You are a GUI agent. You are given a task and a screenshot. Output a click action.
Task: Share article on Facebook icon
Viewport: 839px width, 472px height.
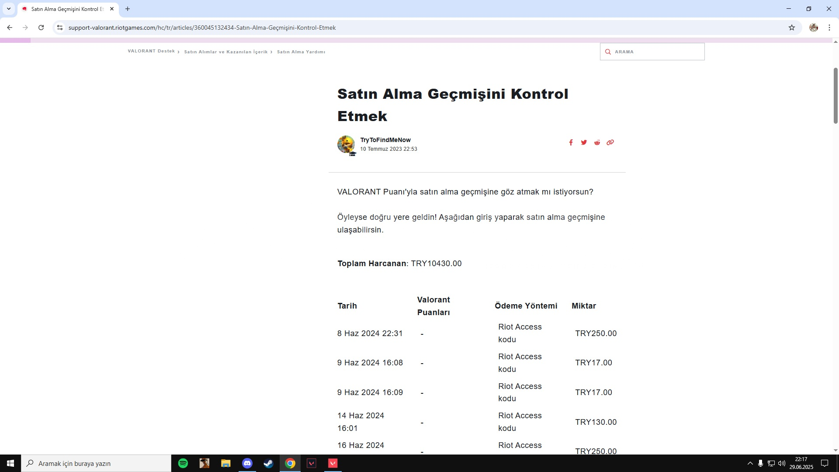pyautogui.click(x=571, y=142)
